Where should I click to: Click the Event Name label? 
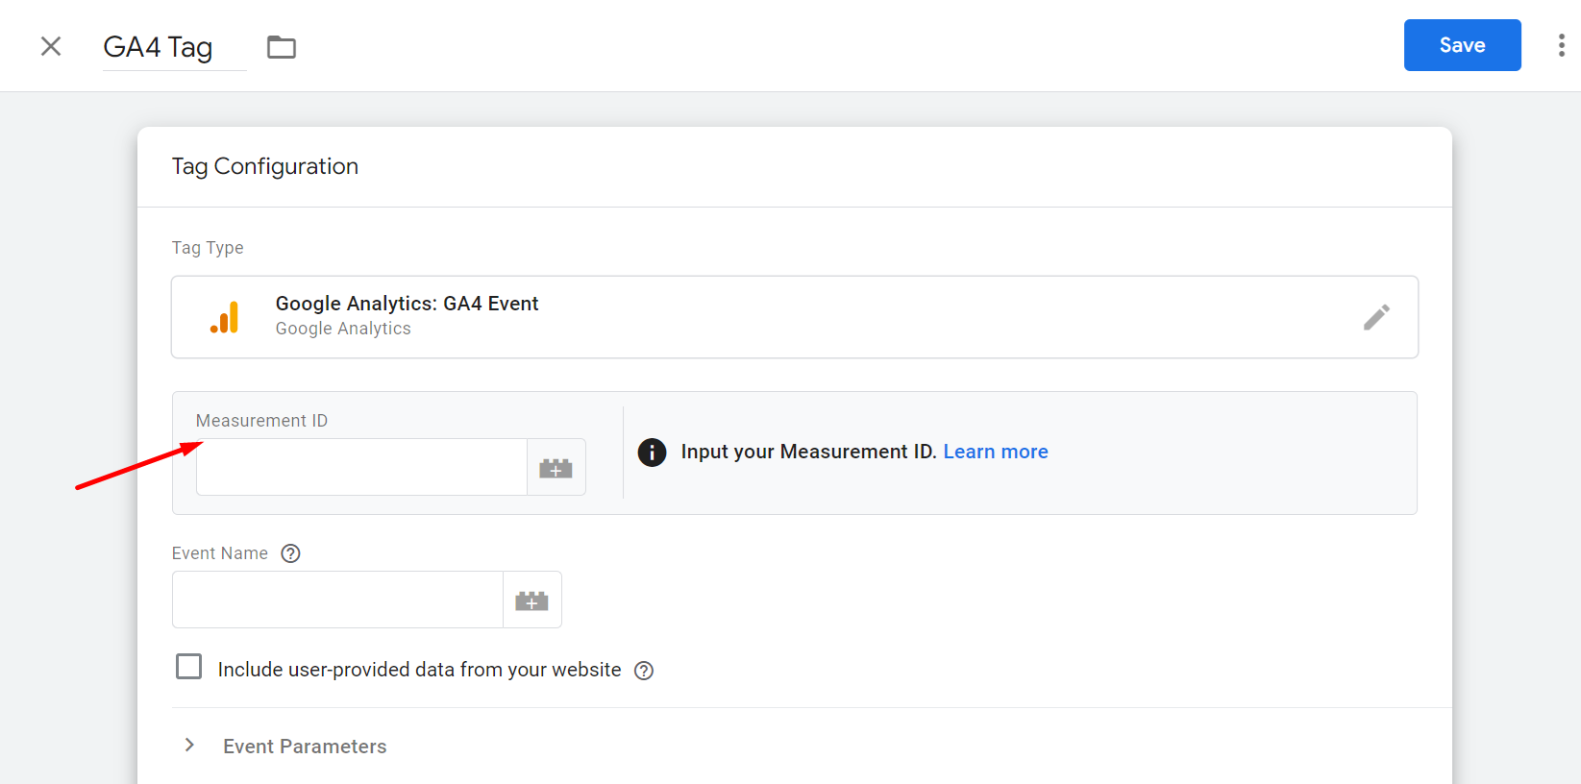pyautogui.click(x=220, y=553)
